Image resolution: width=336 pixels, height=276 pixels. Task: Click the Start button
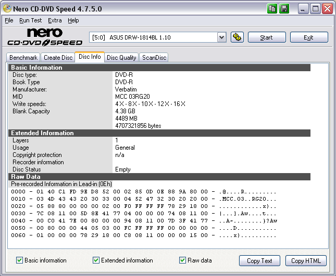tap(267, 37)
